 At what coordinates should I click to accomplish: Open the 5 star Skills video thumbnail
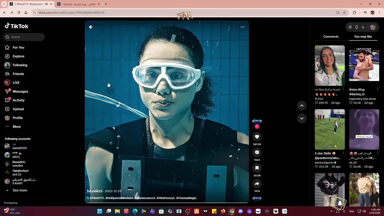pyautogui.click(x=330, y=129)
